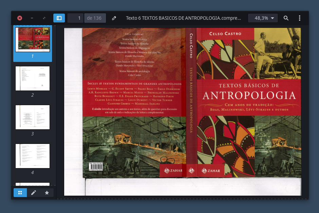Image resolution: width=319 pixels, height=213 pixels.
Task: Open the zoom presets from the percentage control
Action: tap(263, 18)
